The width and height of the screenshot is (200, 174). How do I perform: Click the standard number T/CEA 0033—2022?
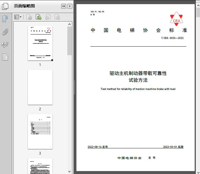coord(172,38)
